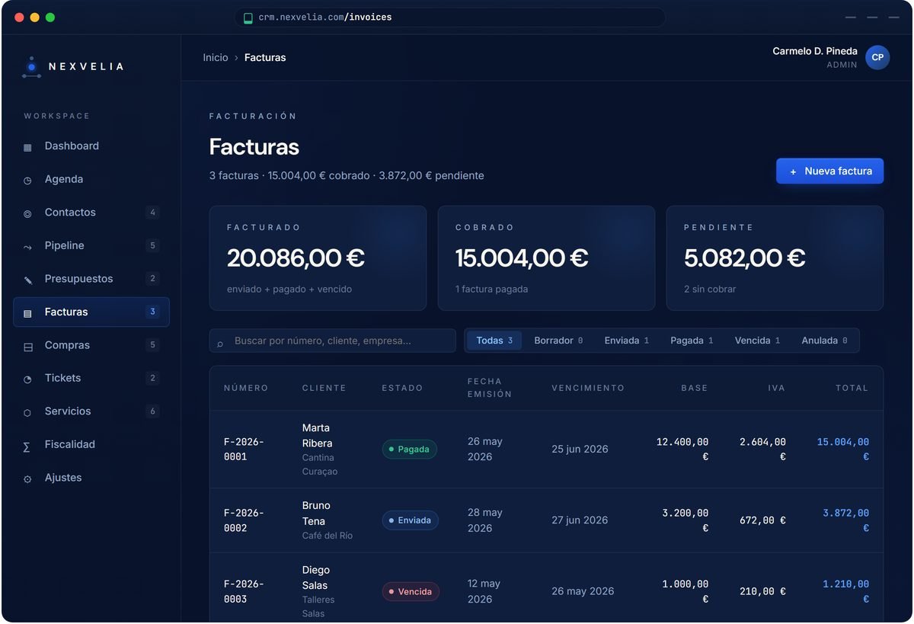Show only Anulada invoices

coord(824,341)
